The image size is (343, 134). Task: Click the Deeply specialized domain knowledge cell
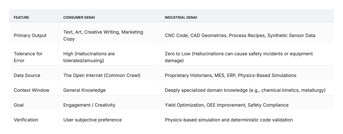click(245, 90)
